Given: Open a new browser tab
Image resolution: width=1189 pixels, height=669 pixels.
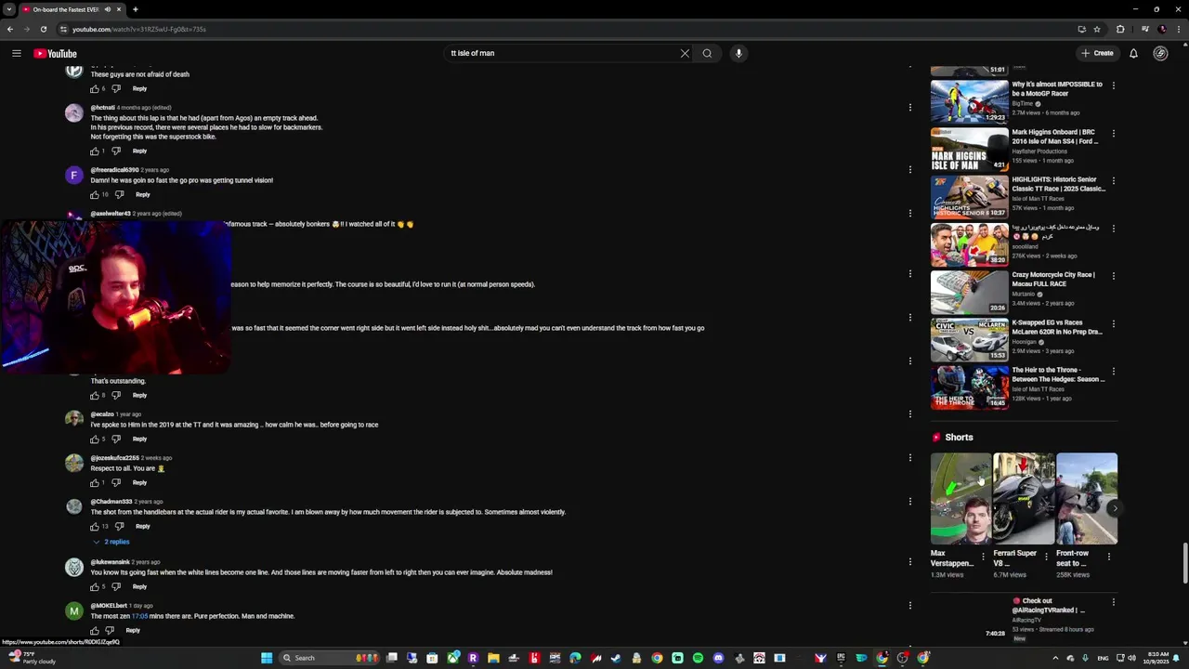Looking at the screenshot, I should pos(136,9).
